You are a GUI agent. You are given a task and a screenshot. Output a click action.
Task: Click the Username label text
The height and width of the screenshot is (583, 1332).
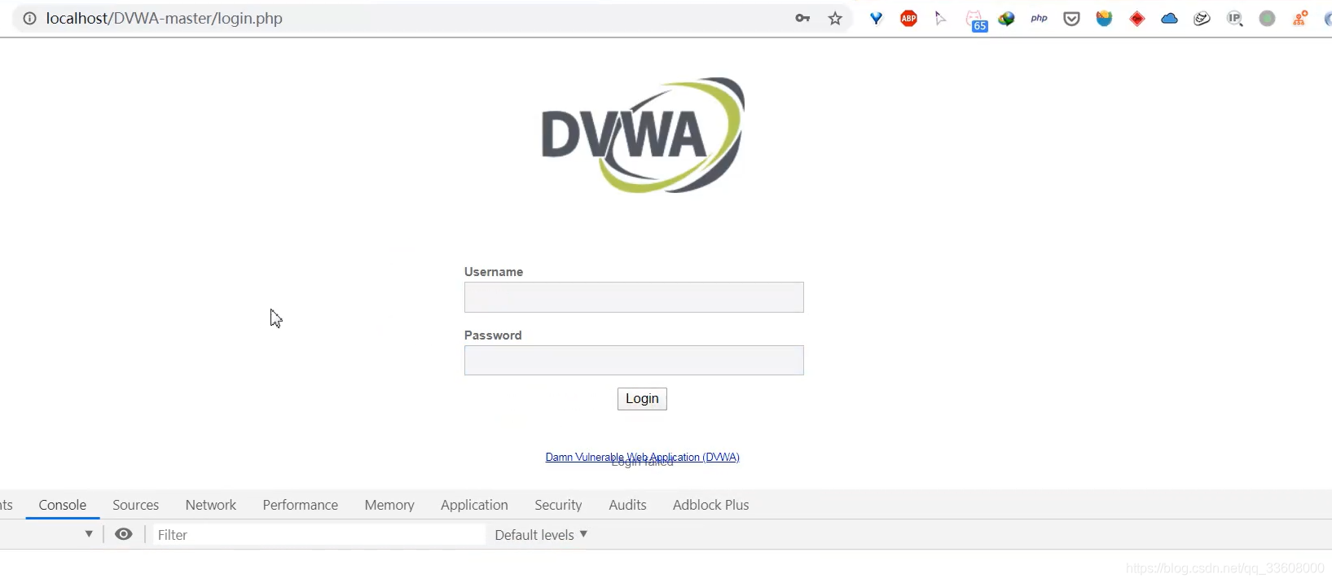pyautogui.click(x=494, y=272)
